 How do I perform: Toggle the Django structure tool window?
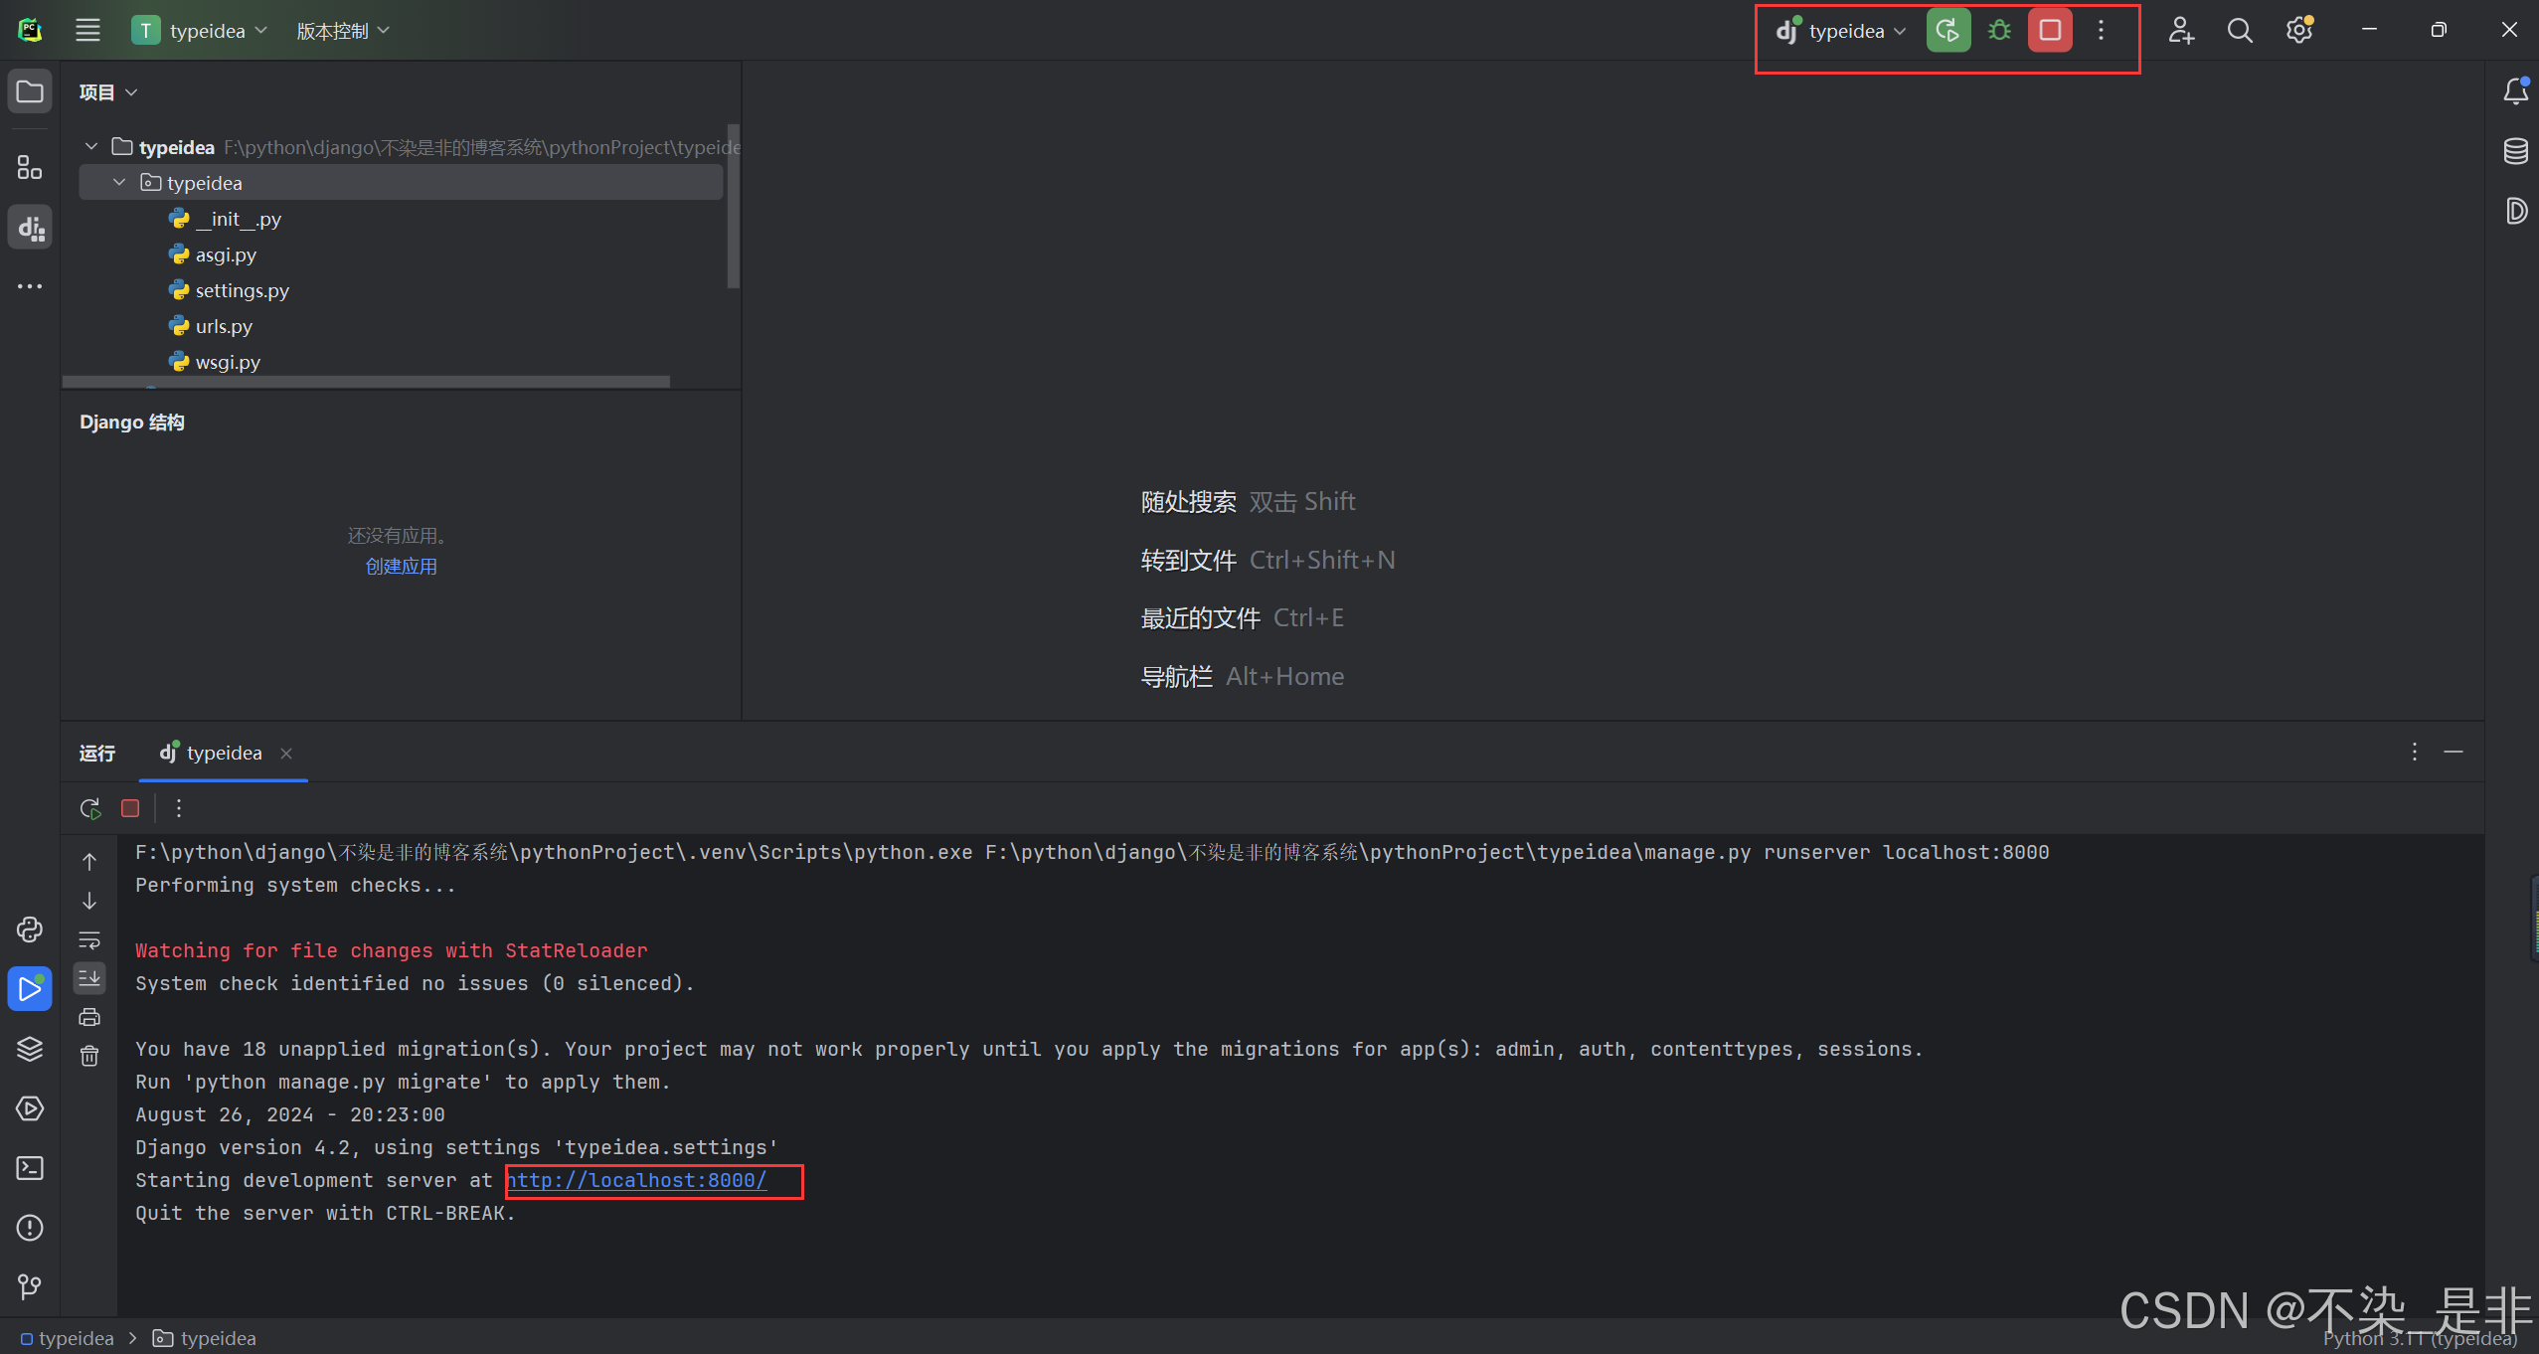click(30, 228)
